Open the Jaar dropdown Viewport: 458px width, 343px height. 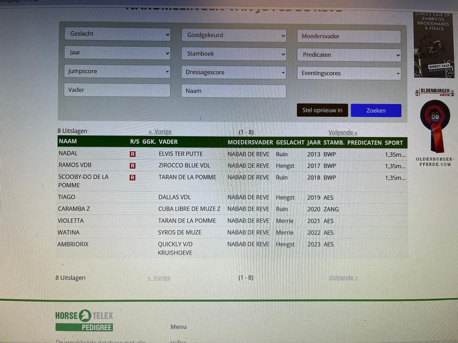tap(117, 53)
